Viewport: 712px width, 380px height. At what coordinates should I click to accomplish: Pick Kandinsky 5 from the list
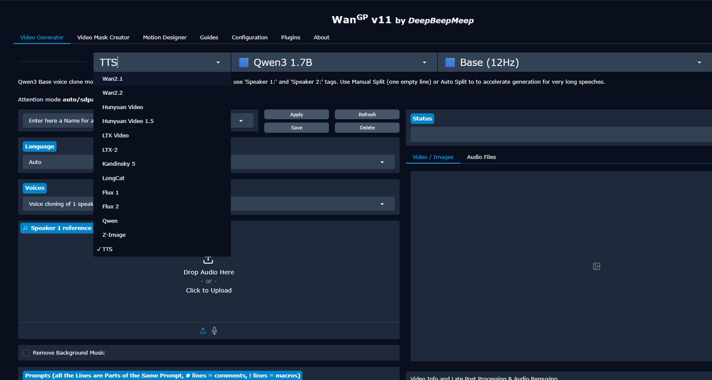162,164
